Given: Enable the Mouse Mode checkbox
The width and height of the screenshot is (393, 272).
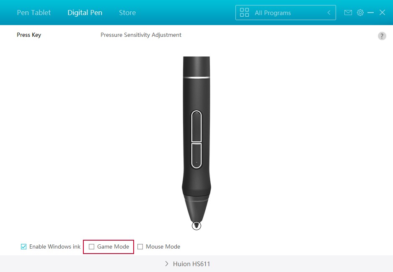Looking at the screenshot, I should click(140, 247).
